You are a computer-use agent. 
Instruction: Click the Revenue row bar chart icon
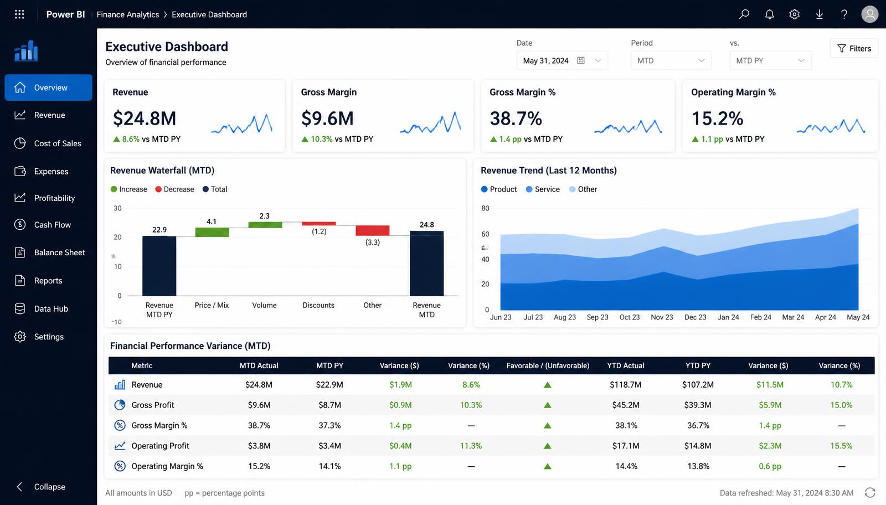[120, 385]
